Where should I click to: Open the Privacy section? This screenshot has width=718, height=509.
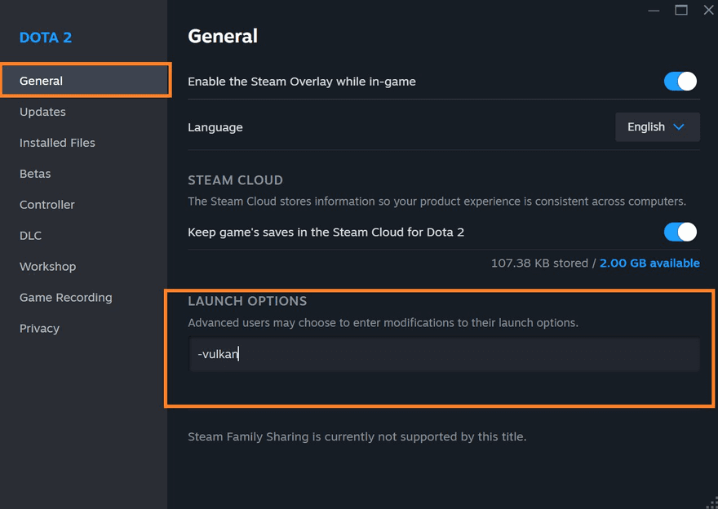(39, 329)
